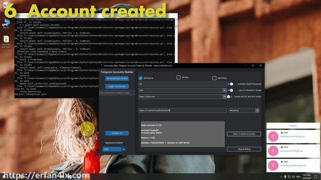Click the Stop Building button

(244, 149)
